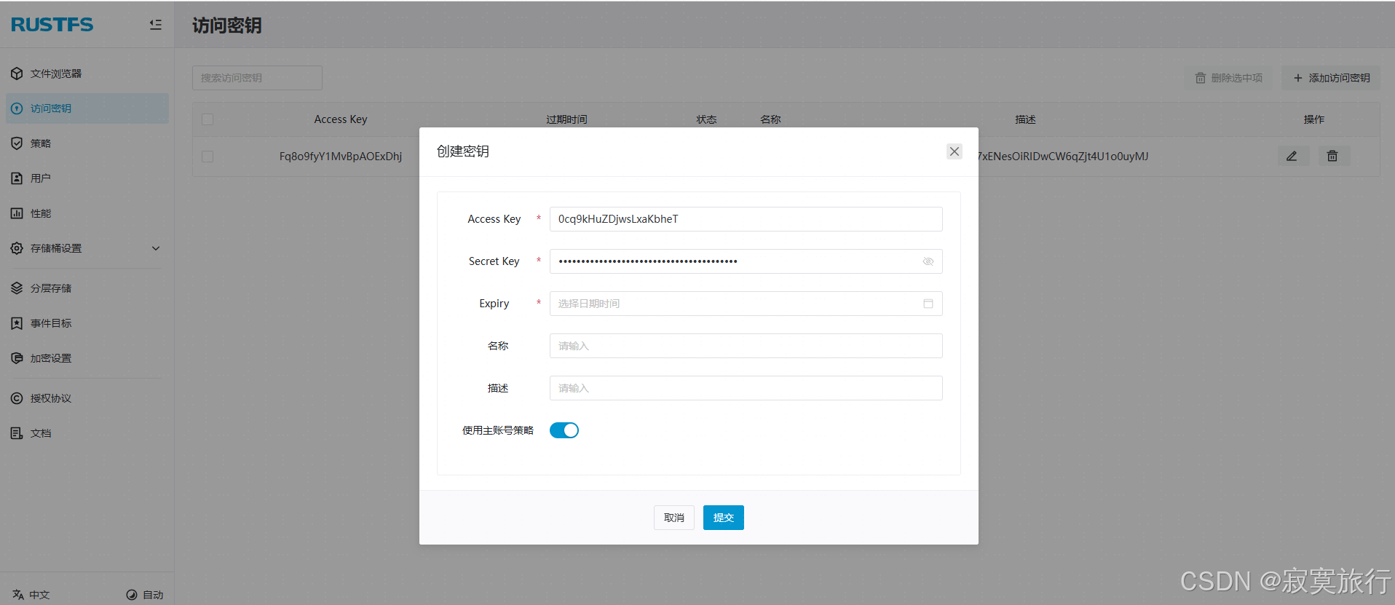Toggle the 使用主账号策略 switch
This screenshot has width=1395, height=605.
[564, 430]
